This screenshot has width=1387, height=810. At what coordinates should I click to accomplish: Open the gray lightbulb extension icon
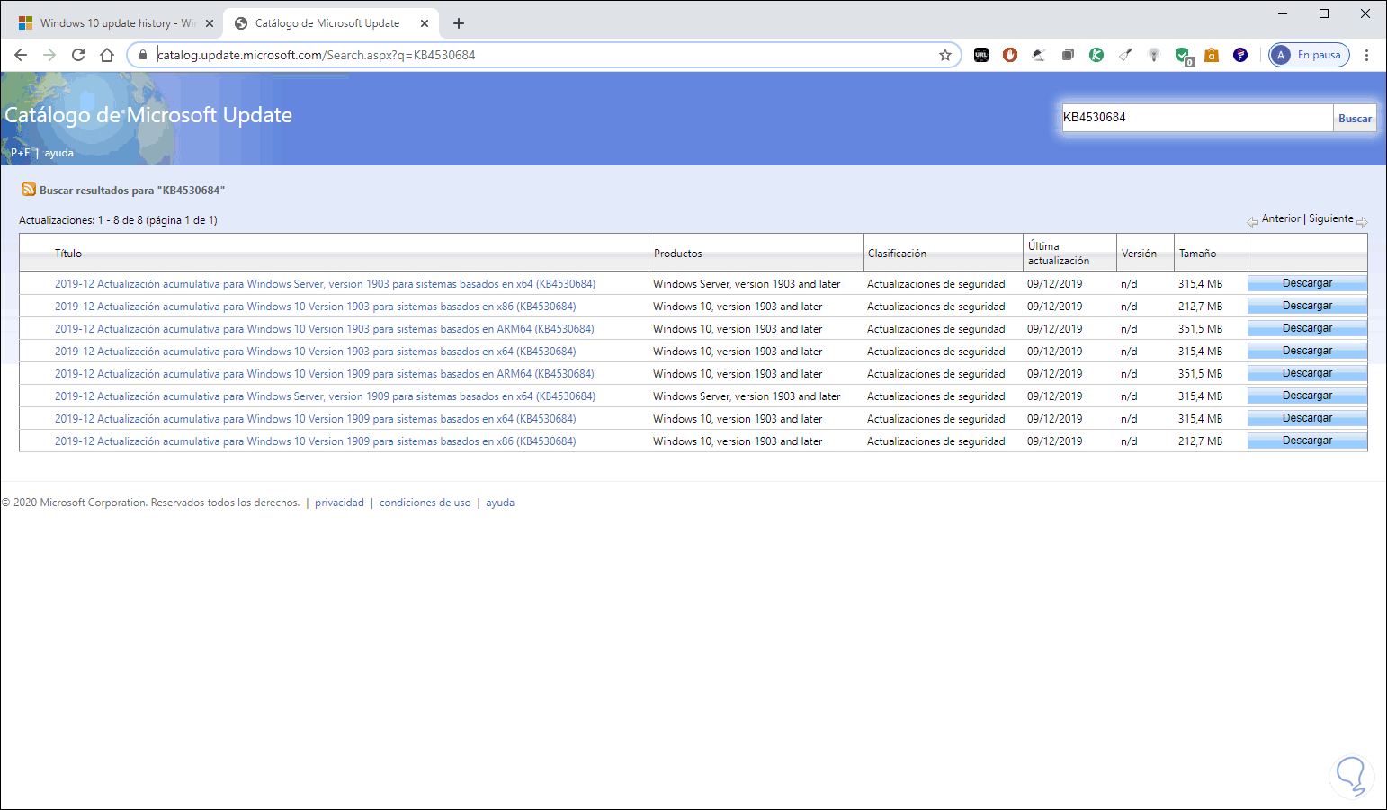pos(1154,55)
